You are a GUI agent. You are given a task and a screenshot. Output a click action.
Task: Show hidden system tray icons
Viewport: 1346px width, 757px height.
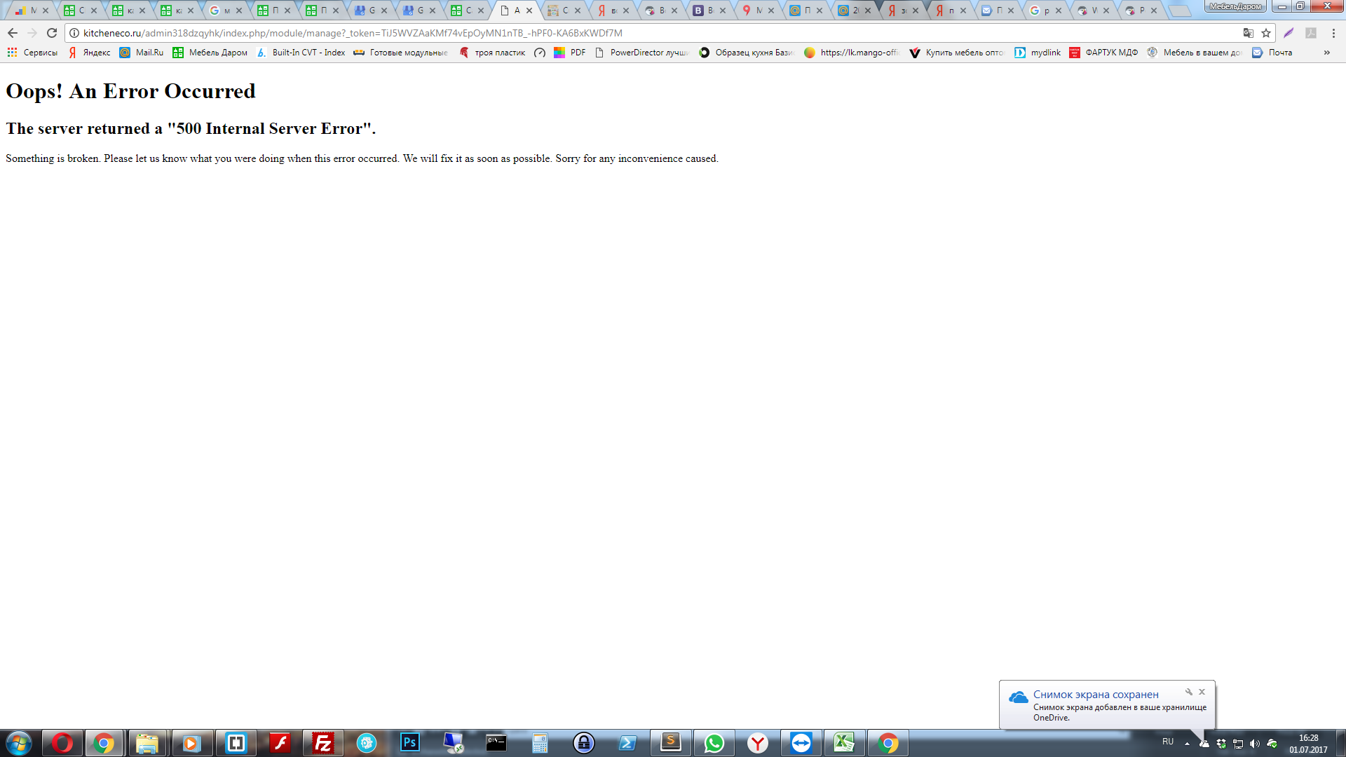[x=1187, y=744]
